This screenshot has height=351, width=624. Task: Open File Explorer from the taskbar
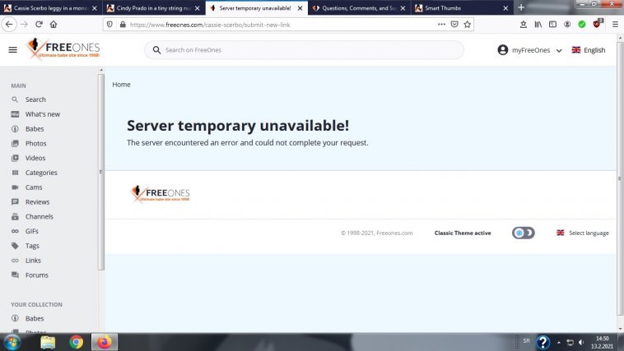point(48,342)
